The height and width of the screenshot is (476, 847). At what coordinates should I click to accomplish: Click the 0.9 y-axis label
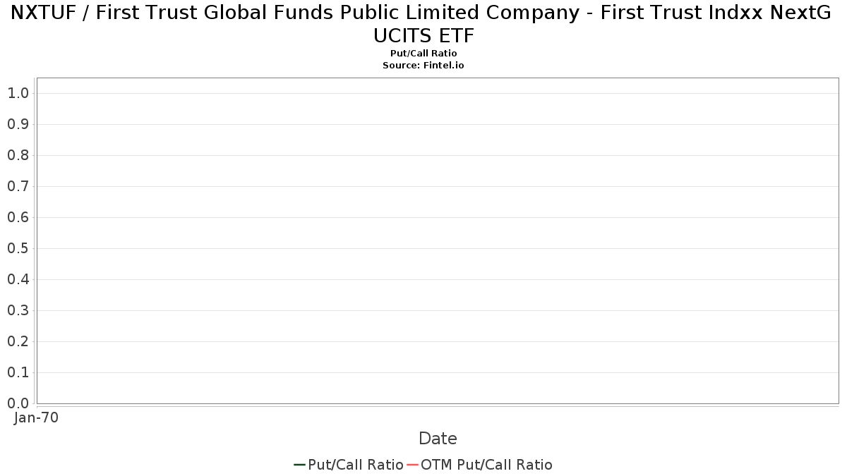coord(18,124)
